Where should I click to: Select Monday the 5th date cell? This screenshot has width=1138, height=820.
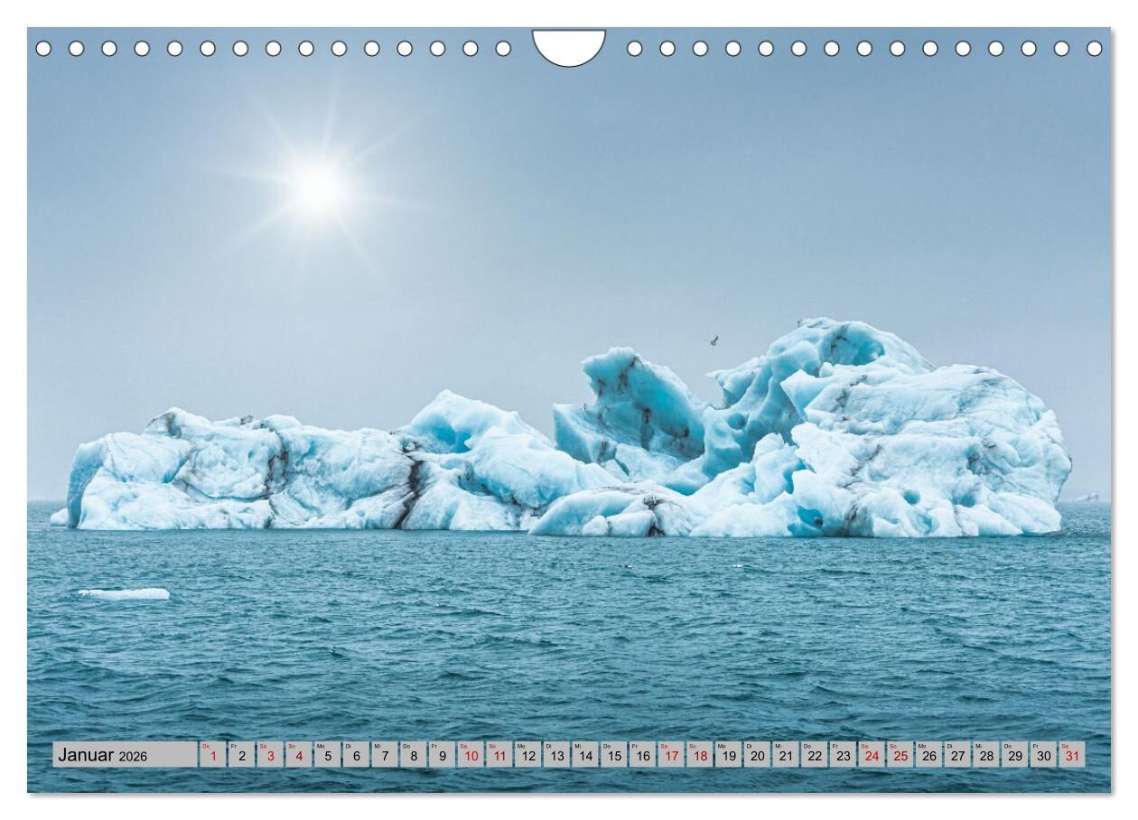click(x=327, y=755)
